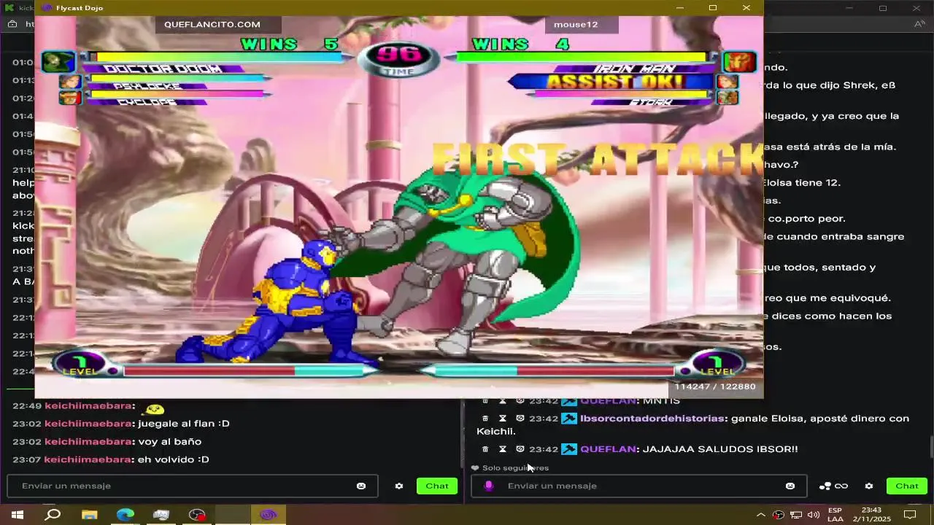Click the infinity loop icon in right chat
934x525 pixels.
coord(841,486)
